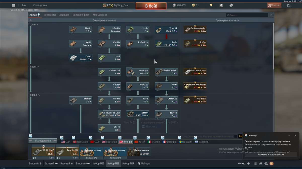Viewport: 302px width, 169px height.
Task: Open the Бои menu
Action: point(24,5)
